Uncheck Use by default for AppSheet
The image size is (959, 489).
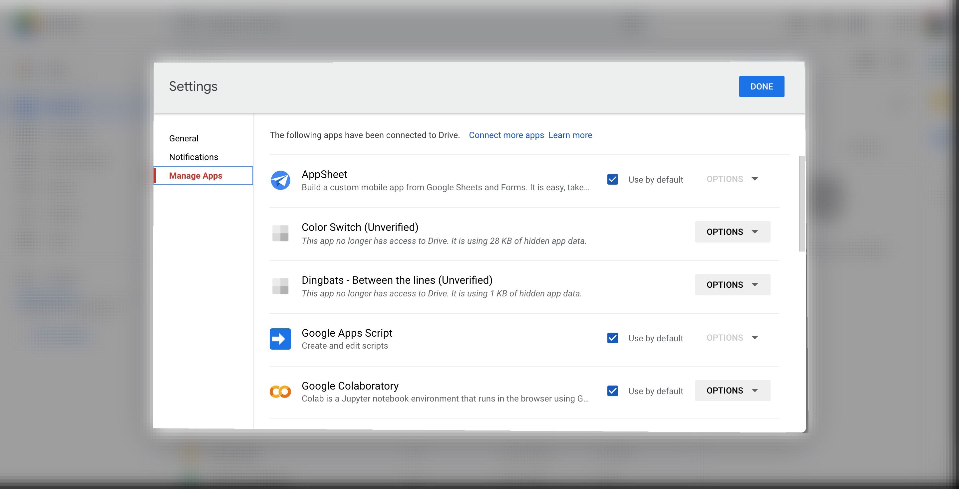[x=612, y=180]
